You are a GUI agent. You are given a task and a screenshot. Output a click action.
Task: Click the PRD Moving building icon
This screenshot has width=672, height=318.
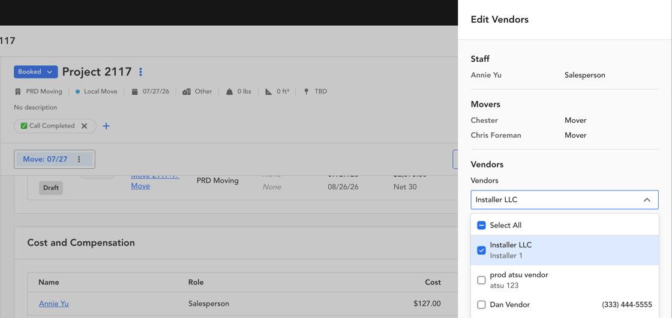pyautogui.click(x=18, y=92)
